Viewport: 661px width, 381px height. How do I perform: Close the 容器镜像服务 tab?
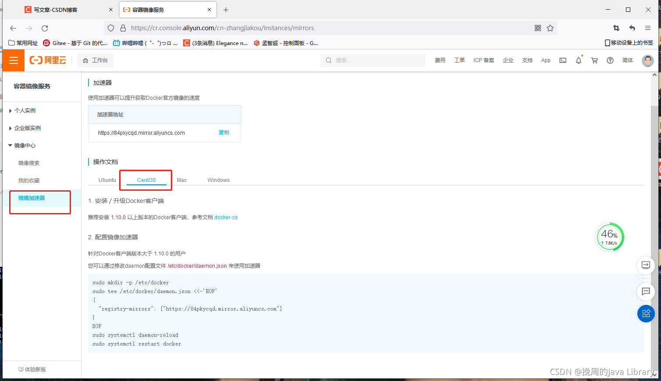point(209,10)
